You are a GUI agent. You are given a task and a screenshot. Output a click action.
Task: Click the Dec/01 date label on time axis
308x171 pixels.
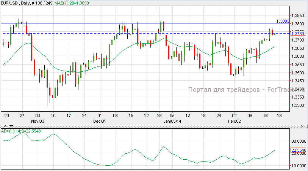[x=99, y=122]
